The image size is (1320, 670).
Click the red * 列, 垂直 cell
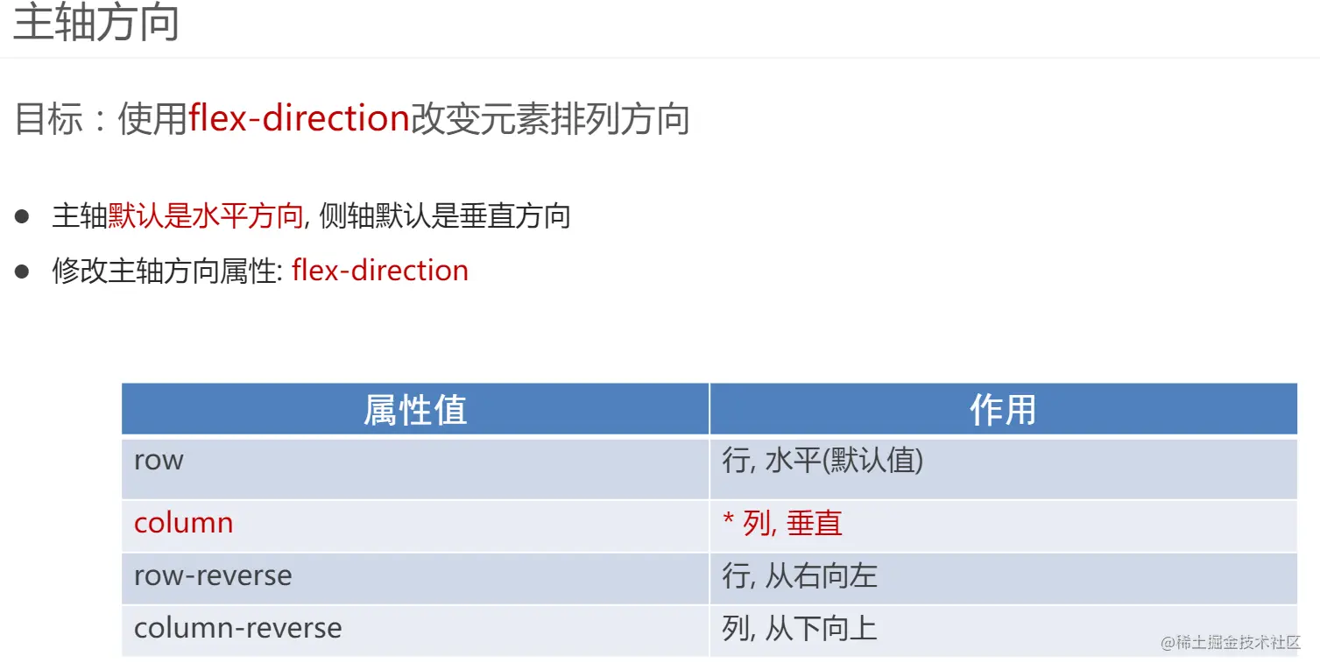pyautogui.click(x=1004, y=525)
